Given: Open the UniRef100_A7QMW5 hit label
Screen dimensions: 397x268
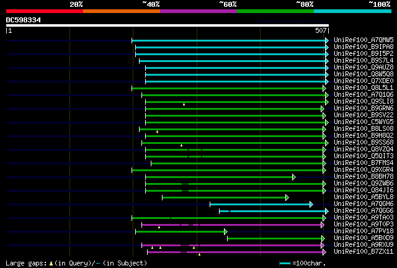Looking at the screenshot, I should [364, 40].
